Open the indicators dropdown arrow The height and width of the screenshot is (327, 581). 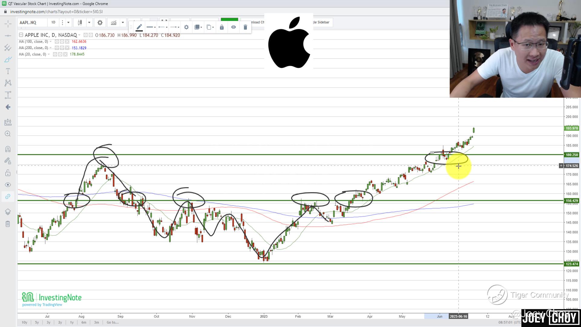(x=123, y=22)
